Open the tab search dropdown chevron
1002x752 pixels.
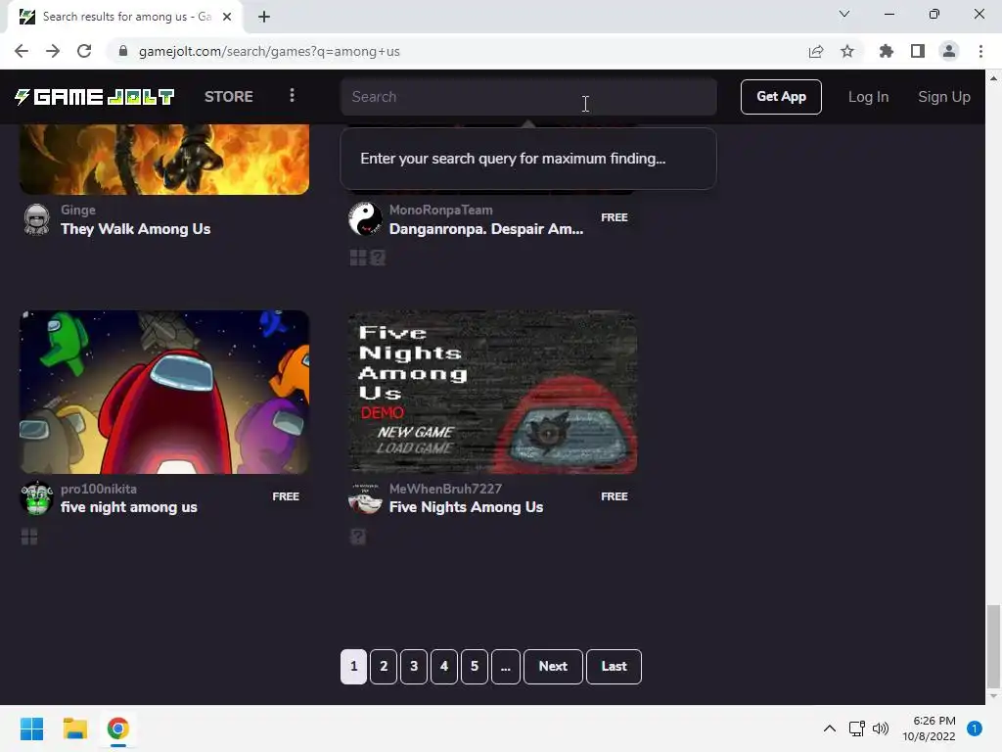pyautogui.click(x=844, y=14)
